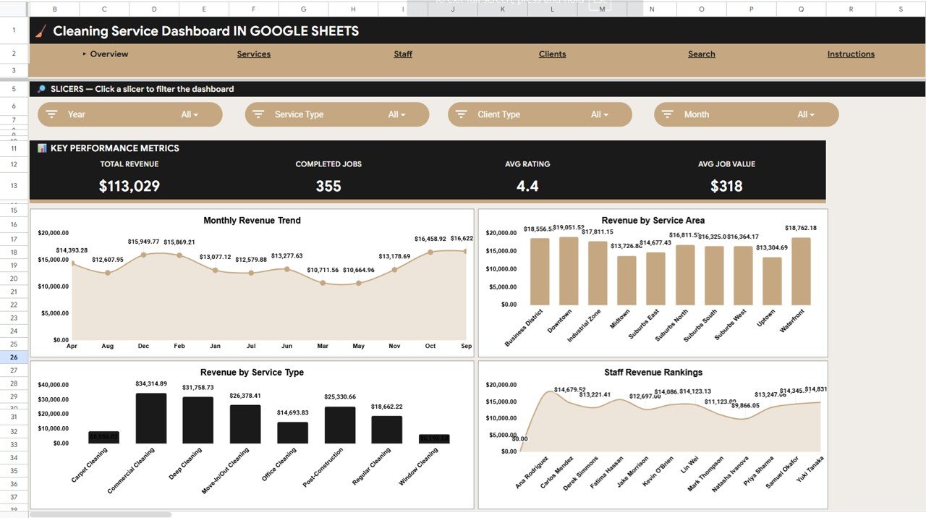Image resolution: width=926 pixels, height=518 pixels.
Task: Click the filter icon on the Year slicer
Action: click(51, 114)
